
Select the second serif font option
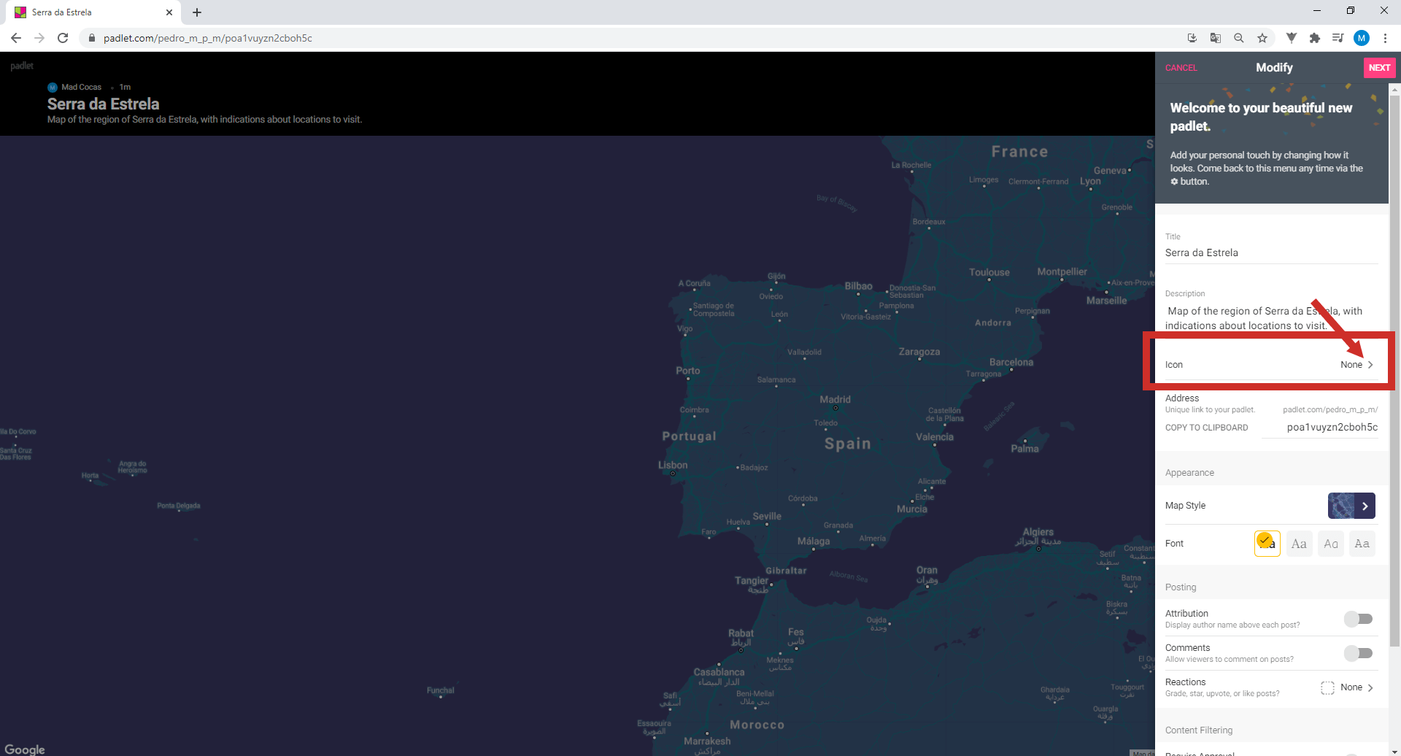[x=1299, y=544]
